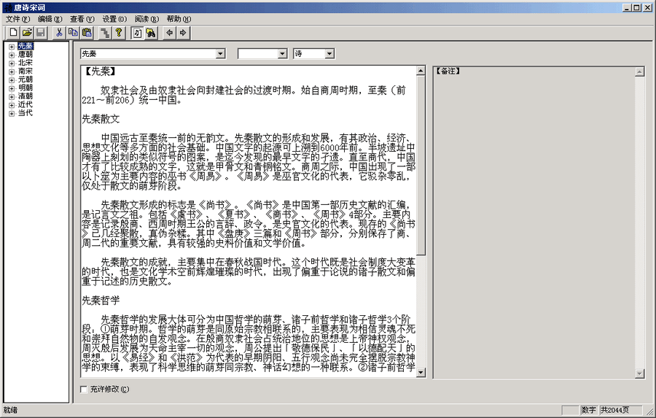Screen dimensions: 656x418
Task: Toggle the music note toolbar button
Action: 137,33
